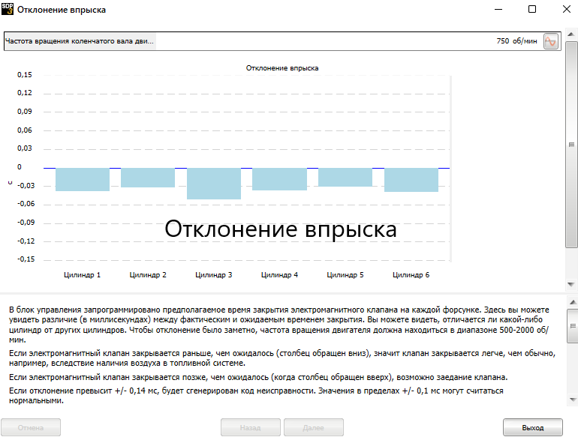Click the 0,15 y-axis label
The image size is (578, 437).
click(25, 75)
